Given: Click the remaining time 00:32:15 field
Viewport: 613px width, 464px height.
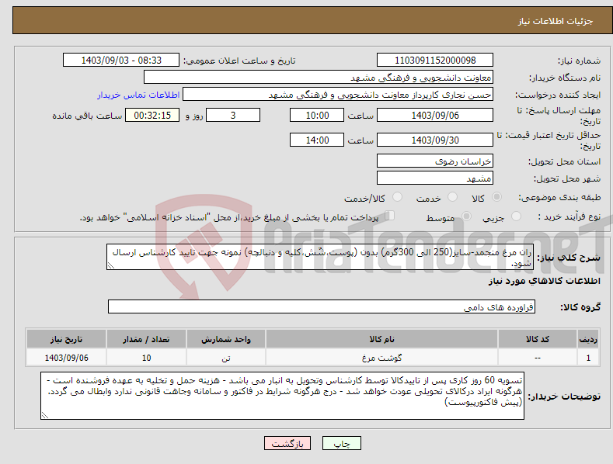Looking at the screenshot, I should (x=152, y=115).
